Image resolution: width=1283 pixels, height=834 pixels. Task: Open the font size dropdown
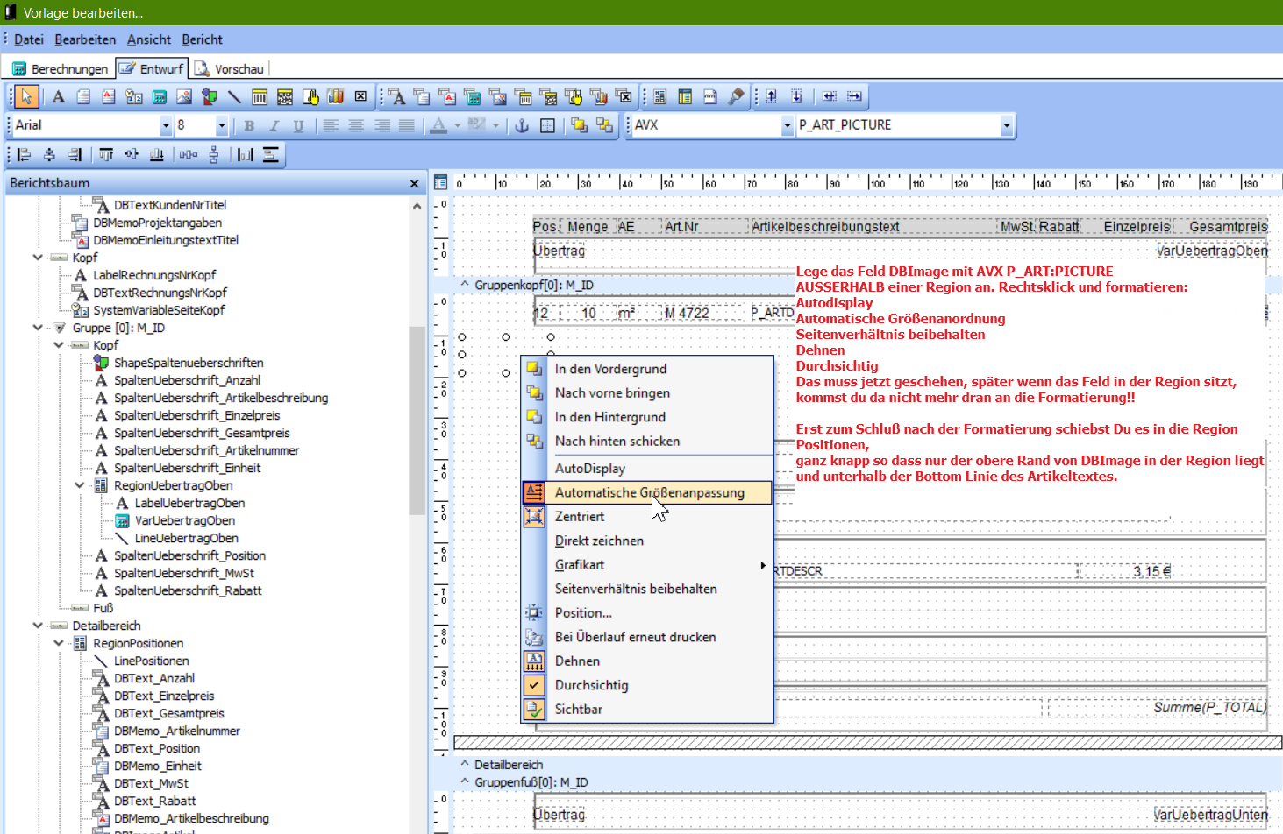[221, 125]
